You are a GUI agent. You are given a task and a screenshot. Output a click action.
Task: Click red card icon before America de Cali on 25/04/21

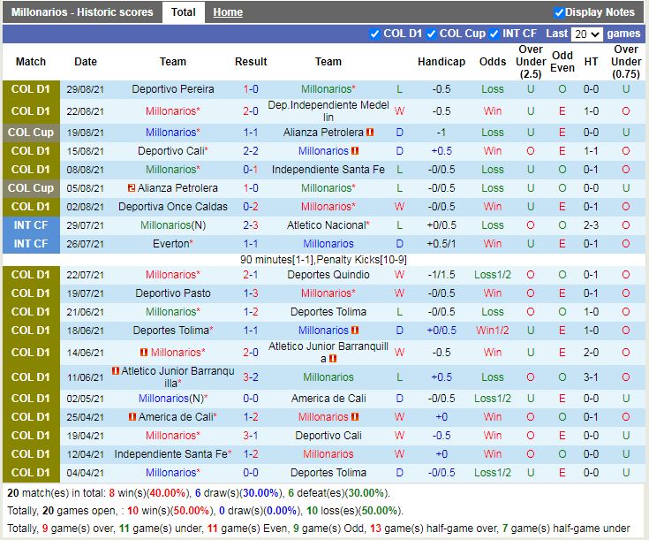pyautogui.click(x=131, y=417)
